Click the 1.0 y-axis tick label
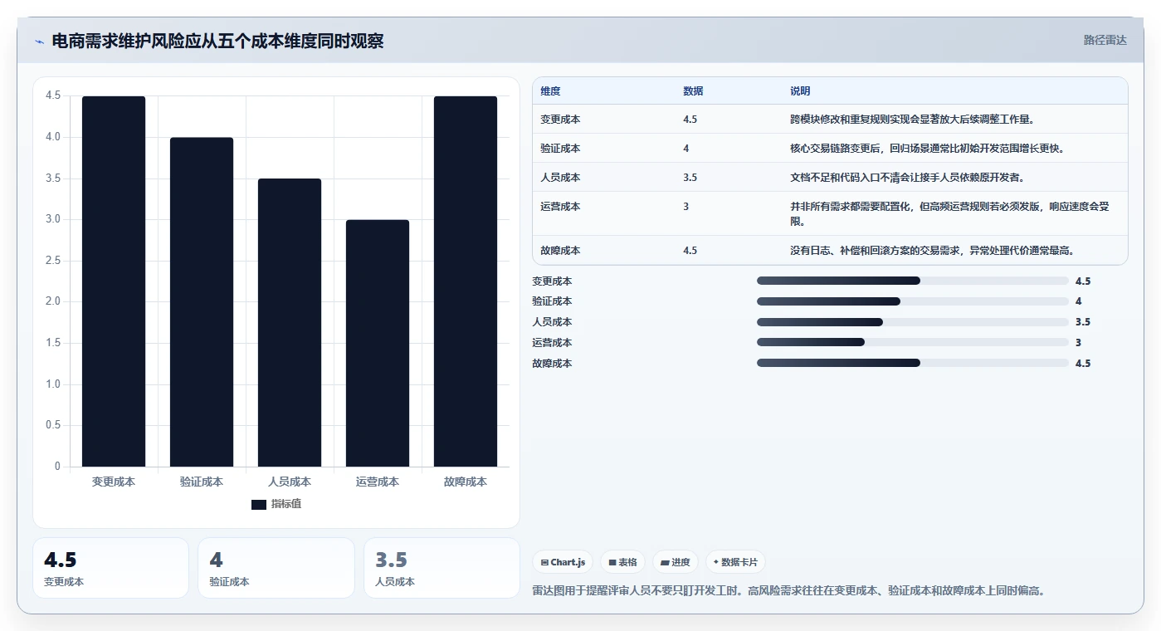 53,384
